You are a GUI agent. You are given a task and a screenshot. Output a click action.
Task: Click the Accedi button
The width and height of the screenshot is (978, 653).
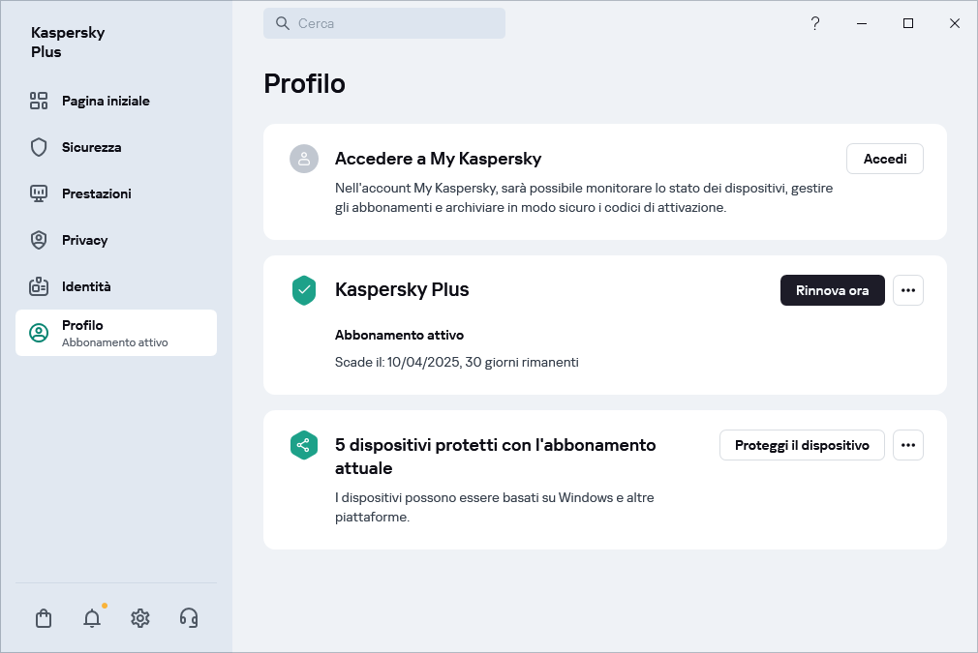pyautogui.click(x=885, y=159)
